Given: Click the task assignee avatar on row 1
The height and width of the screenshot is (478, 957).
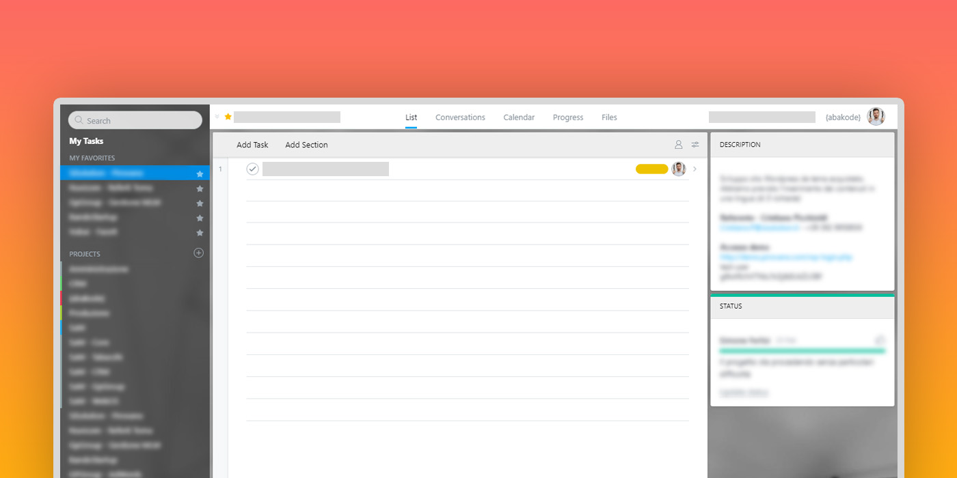Looking at the screenshot, I should pos(678,169).
